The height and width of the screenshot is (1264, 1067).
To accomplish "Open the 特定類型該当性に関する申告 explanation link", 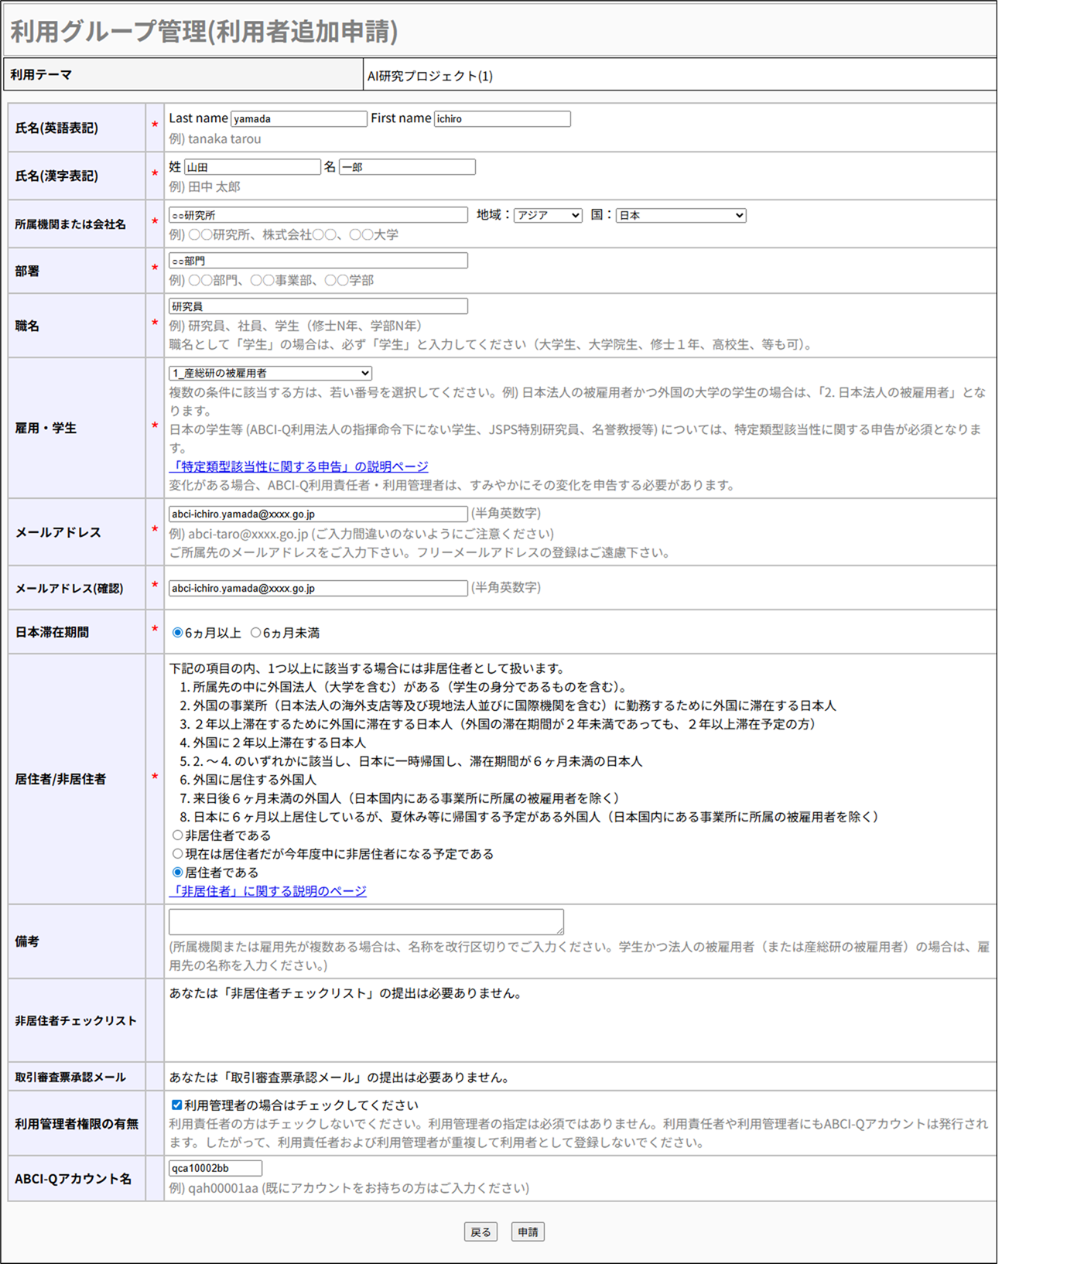I will pos(299,466).
